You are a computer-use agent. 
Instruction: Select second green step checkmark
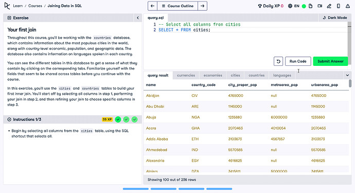coord(127,119)
